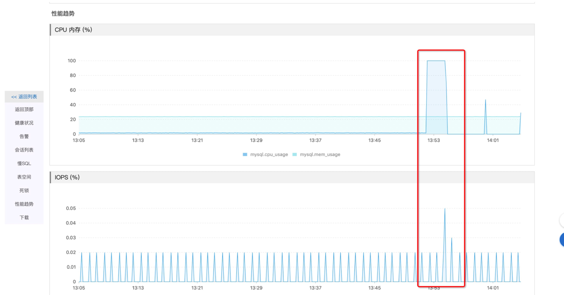The width and height of the screenshot is (564, 295).
Task: Toggle the mysql.cpu_usage legend label
Action: (269, 155)
